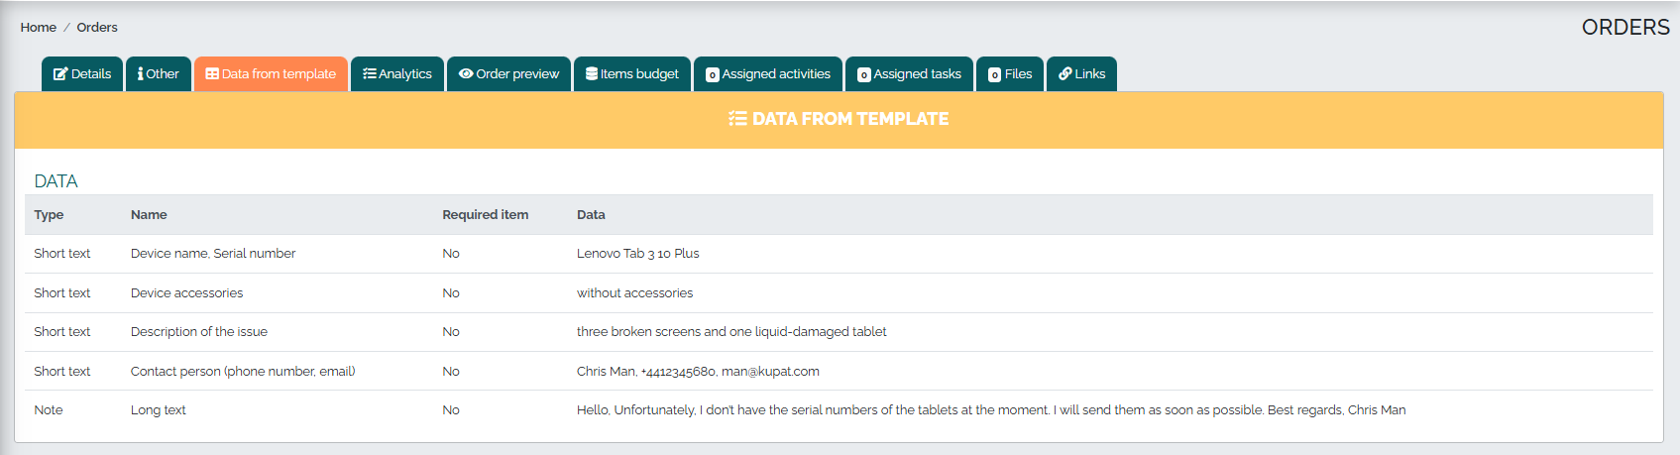Click the Details tab edit icon
This screenshot has width=1680, height=455.
click(x=60, y=74)
